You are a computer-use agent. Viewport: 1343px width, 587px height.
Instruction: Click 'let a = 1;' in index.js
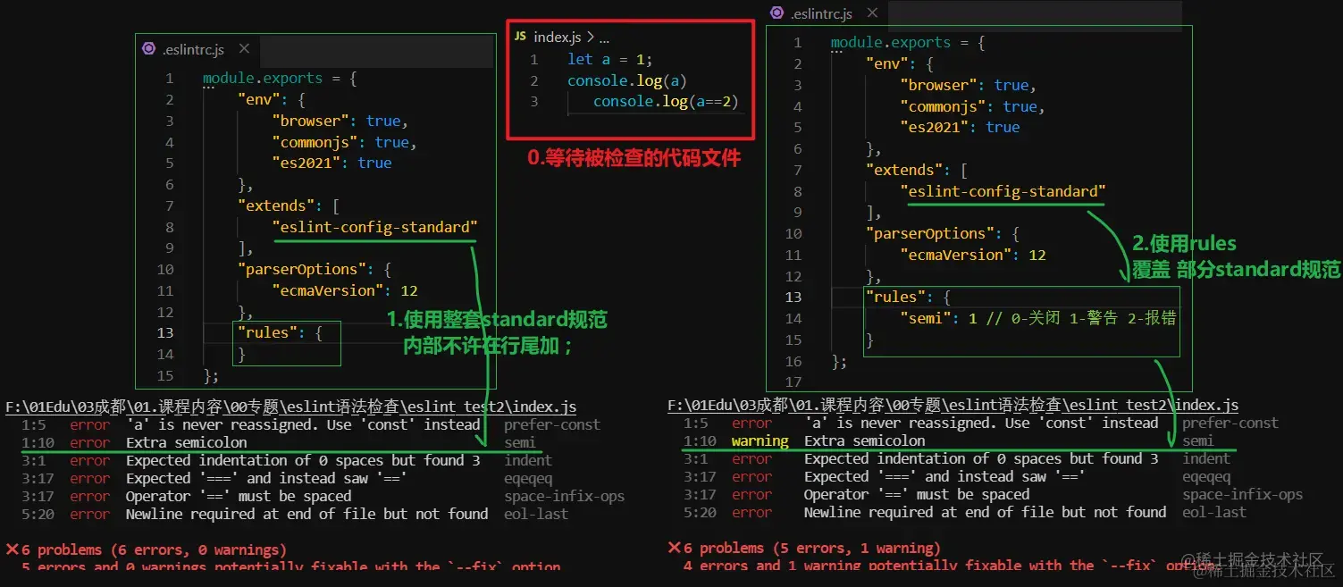coord(610,59)
